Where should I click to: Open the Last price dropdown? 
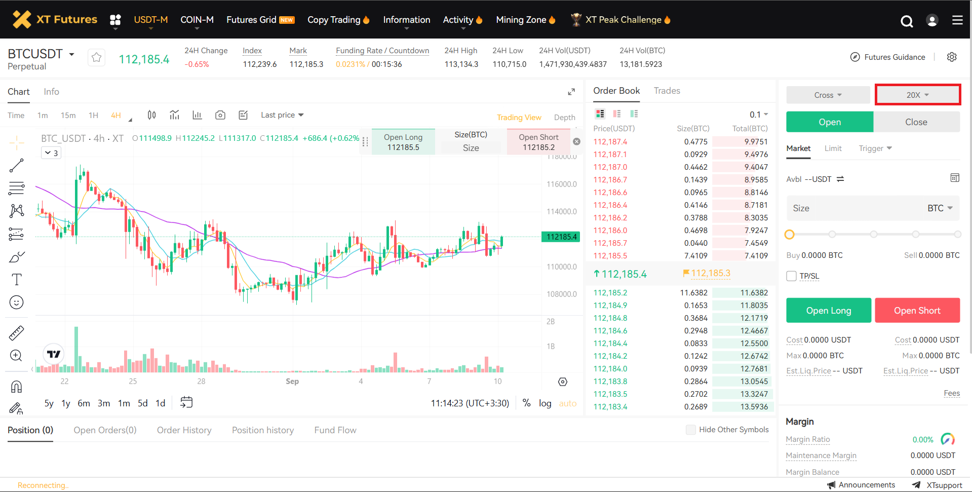click(282, 115)
